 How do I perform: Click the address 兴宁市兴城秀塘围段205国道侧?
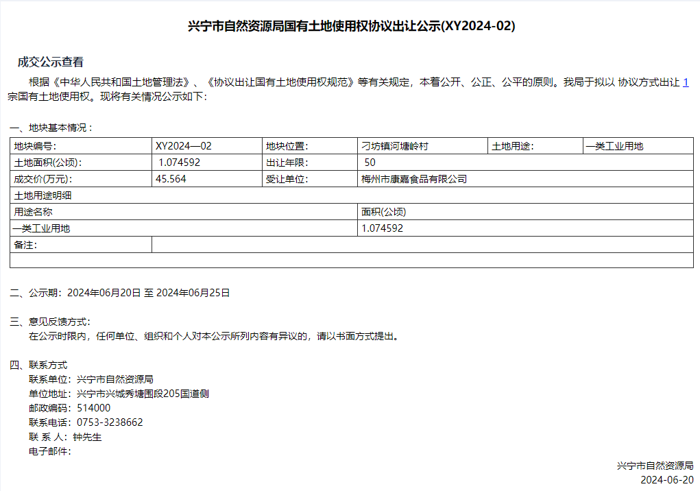coord(143,394)
